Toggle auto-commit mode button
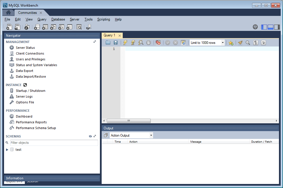This screenshot has width=283, height=188. pyautogui.click(x=183, y=42)
